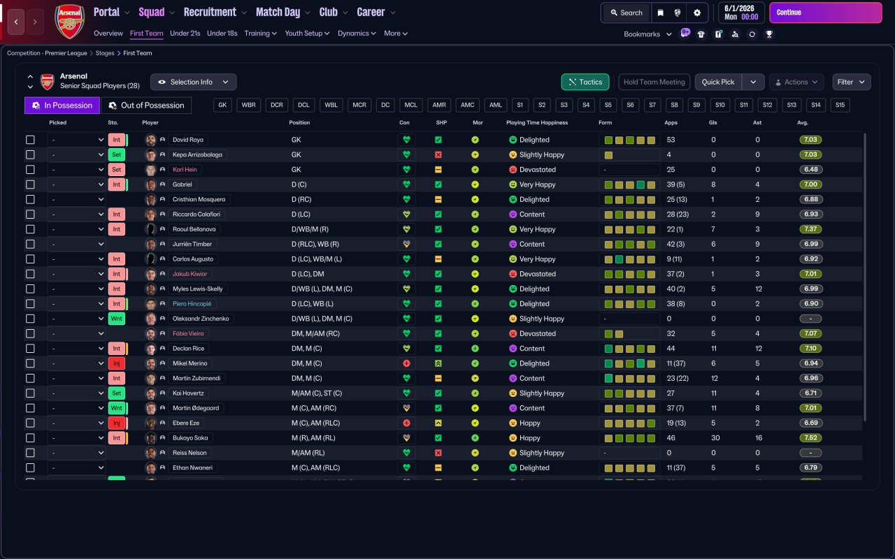Select the AMC position slot button
The image size is (895, 559).
[468, 105]
